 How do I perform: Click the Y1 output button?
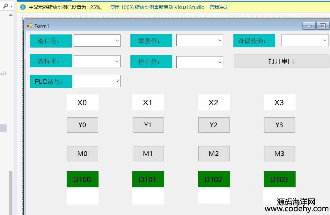coord(148,125)
